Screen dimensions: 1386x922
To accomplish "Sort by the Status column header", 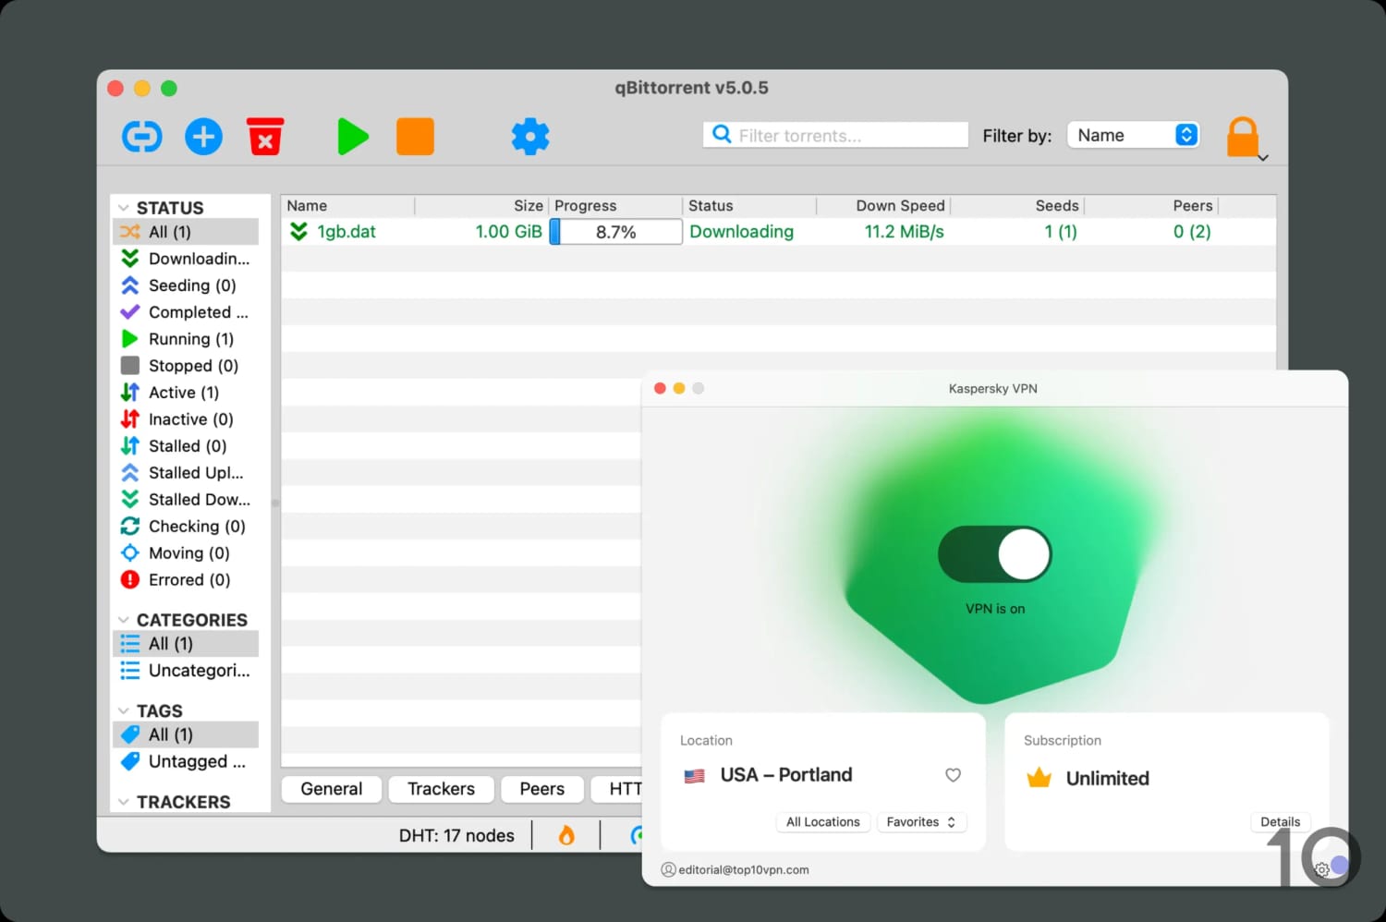I will click(749, 206).
